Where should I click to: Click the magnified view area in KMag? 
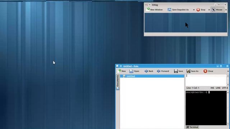[186, 23]
